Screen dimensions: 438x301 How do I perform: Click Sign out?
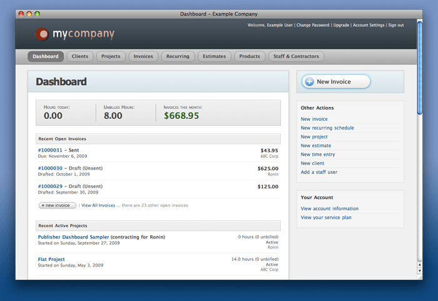click(x=396, y=25)
